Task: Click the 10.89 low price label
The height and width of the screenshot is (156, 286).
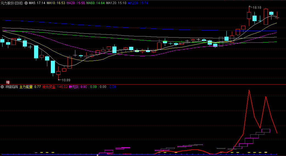Action: pos(66,80)
